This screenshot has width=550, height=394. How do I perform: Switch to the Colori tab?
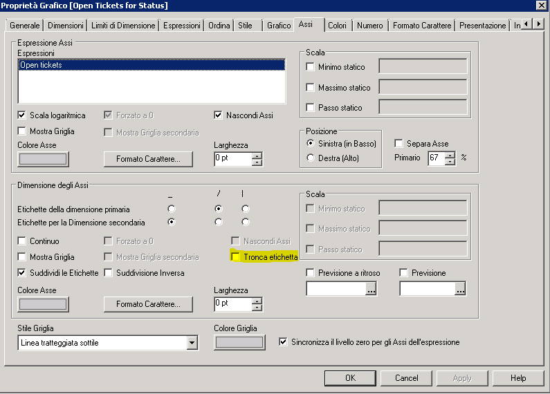(337, 26)
